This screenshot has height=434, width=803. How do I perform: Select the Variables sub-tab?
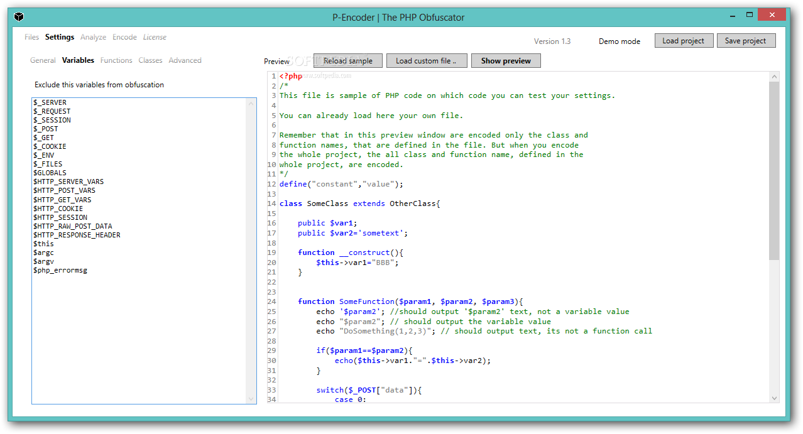click(x=78, y=60)
